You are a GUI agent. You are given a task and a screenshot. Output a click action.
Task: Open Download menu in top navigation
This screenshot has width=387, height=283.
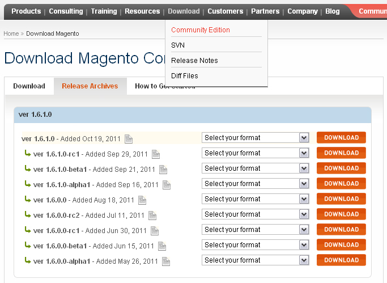coord(184,11)
